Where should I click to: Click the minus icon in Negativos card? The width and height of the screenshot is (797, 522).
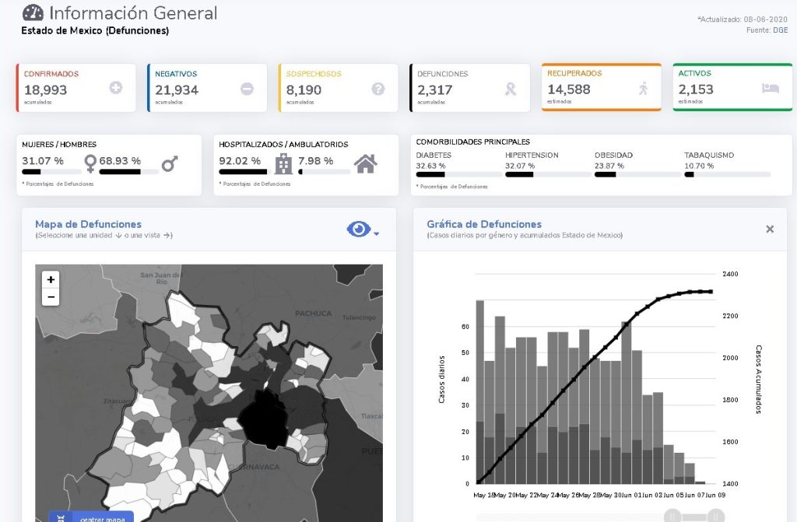[x=247, y=89]
